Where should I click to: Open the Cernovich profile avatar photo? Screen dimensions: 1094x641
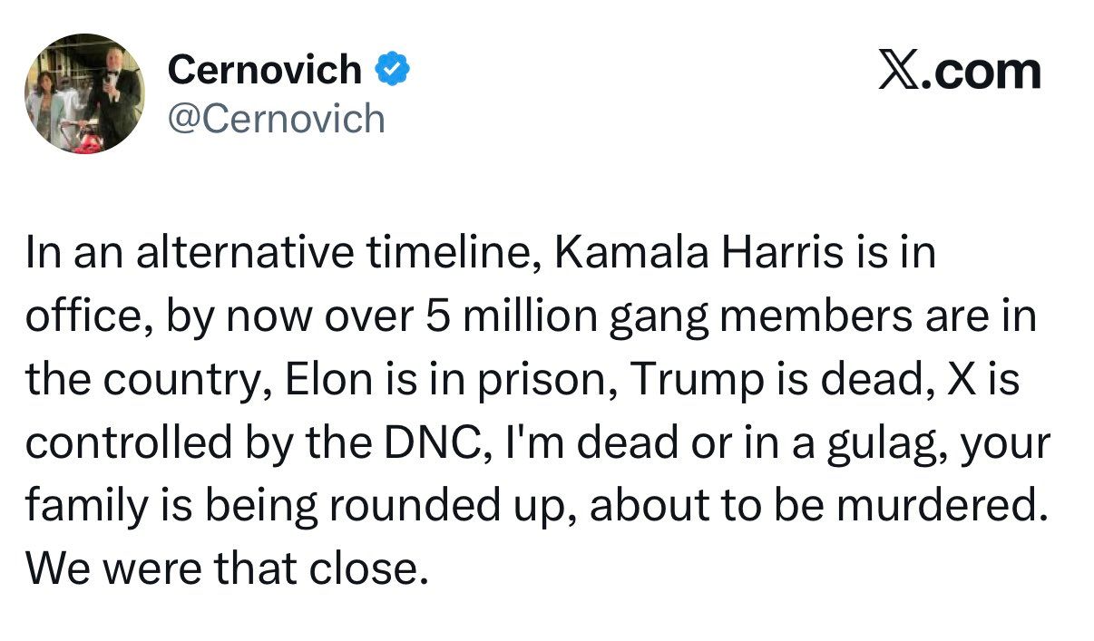[x=84, y=94]
